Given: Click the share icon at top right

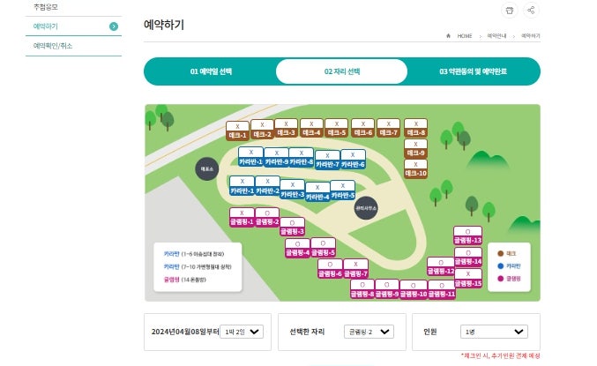Looking at the screenshot, I should tap(531, 10).
